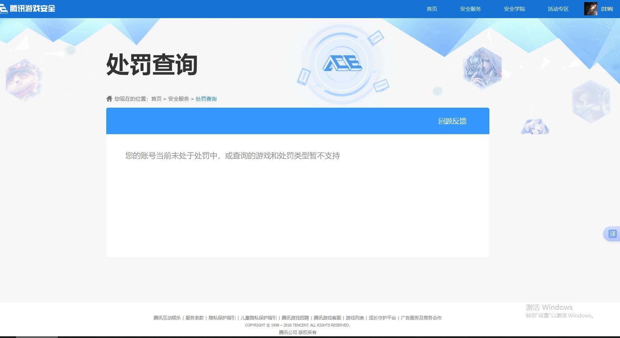Viewport: 620px width, 338px height.
Task: Open the 腾讯游戏客服 footer link
Action: (327, 318)
